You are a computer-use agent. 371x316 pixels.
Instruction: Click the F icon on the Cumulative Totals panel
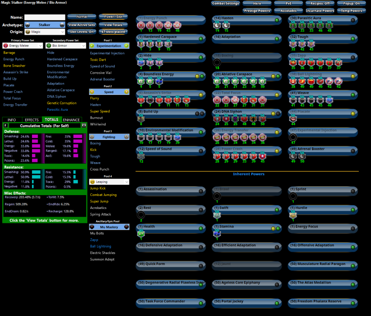click(5, 125)
